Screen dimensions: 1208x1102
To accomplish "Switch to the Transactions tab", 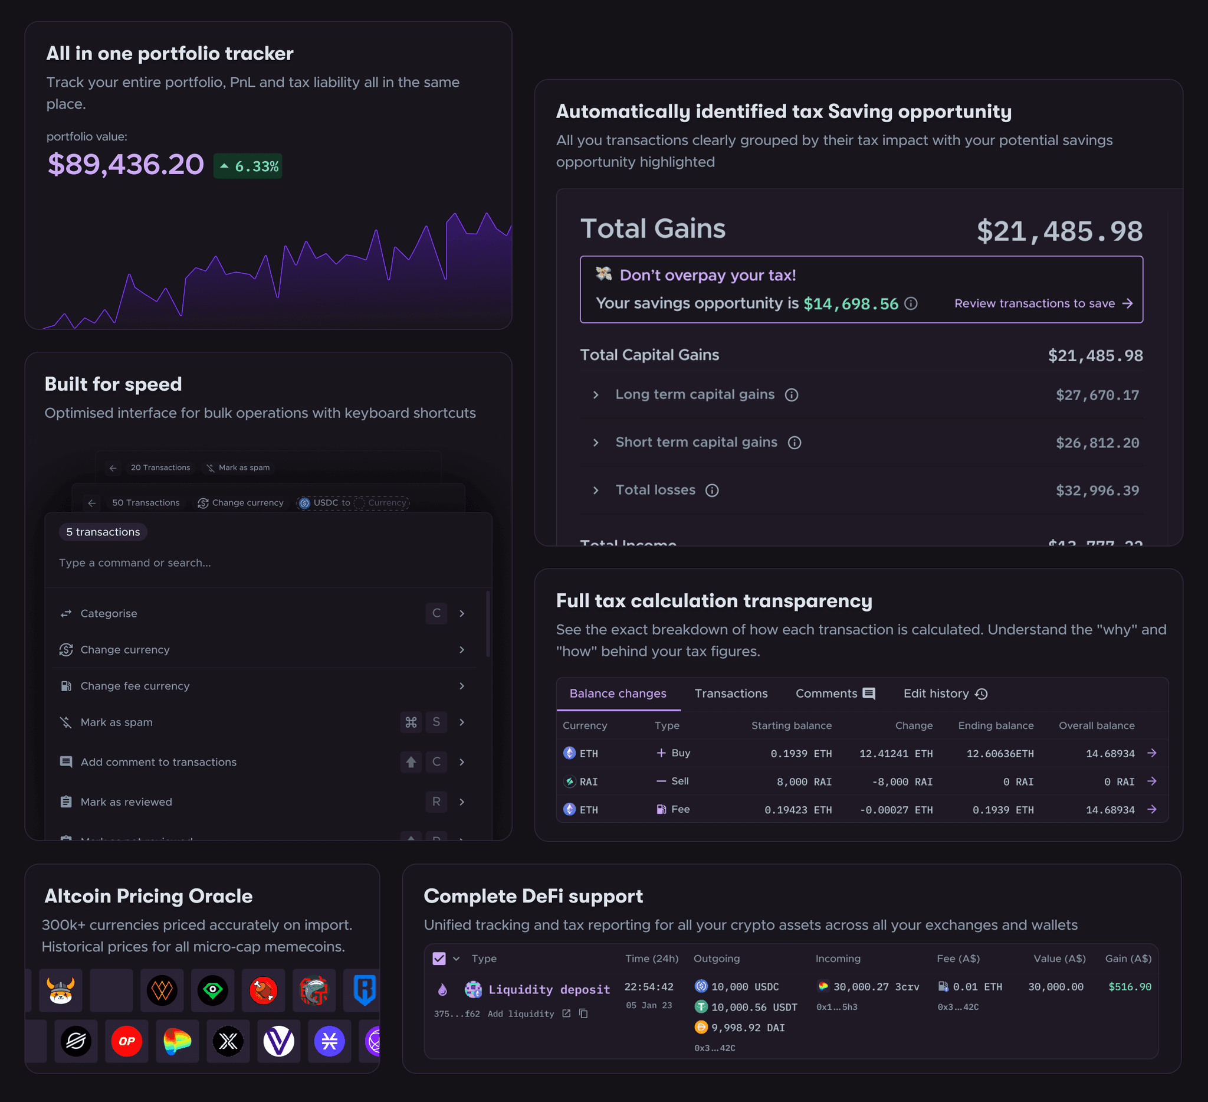I will pos(730,693).
